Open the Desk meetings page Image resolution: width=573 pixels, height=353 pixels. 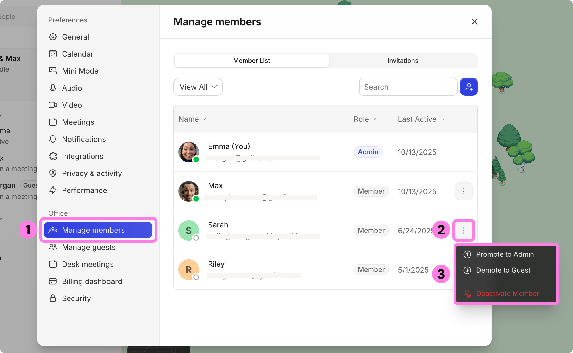click(x=98, y=264)
